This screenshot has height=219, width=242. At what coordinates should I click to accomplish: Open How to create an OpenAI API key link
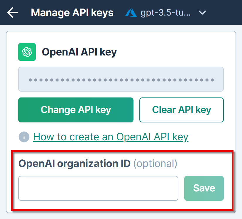(x=111, y=137)
